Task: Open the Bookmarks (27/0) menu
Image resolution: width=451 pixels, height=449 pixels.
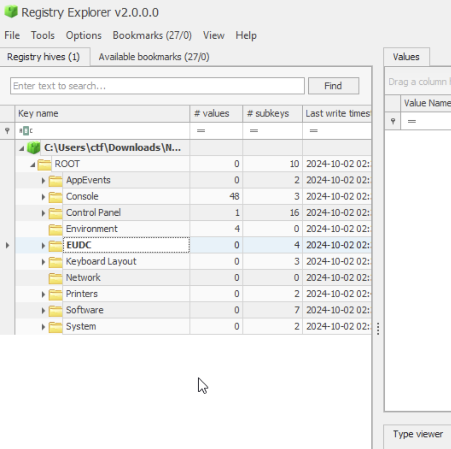Action: click(152, 35)
